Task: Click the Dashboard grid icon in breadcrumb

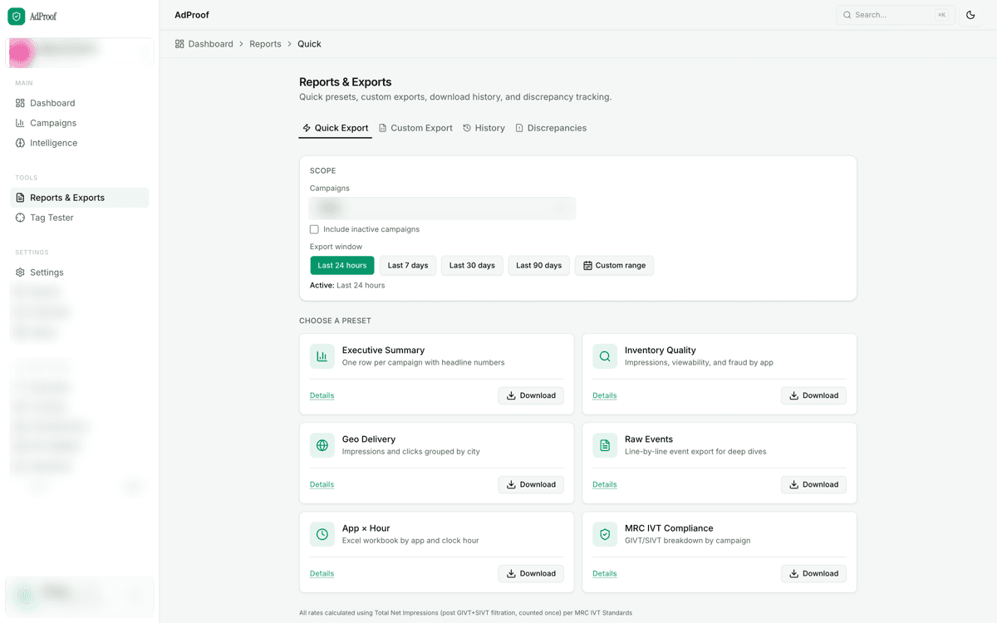Action: click(179, 44)
